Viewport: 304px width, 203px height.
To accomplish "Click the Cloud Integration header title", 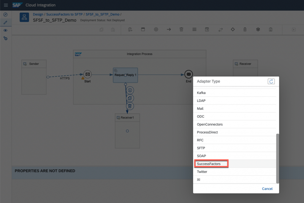I will [40, 5].
